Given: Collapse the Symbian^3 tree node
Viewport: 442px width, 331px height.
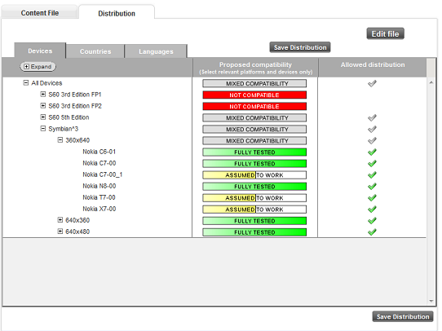Looking at the screenshot, I should pos(43,129).
